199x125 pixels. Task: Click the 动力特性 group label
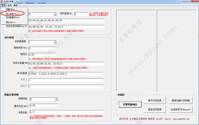coord(9,37)
